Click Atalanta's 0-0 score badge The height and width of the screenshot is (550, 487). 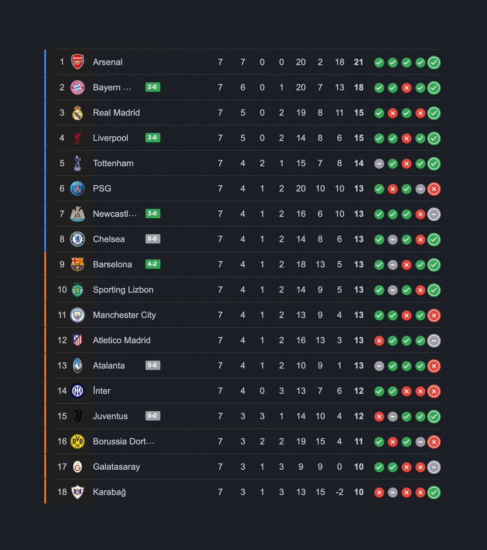153,365
